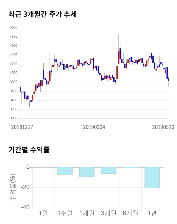177x224 pixels.
Task: Click the 20190510 date label
Action: click(x=163, y=127)
